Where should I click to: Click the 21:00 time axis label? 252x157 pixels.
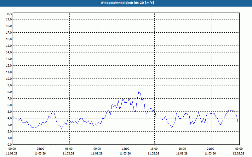211,149
